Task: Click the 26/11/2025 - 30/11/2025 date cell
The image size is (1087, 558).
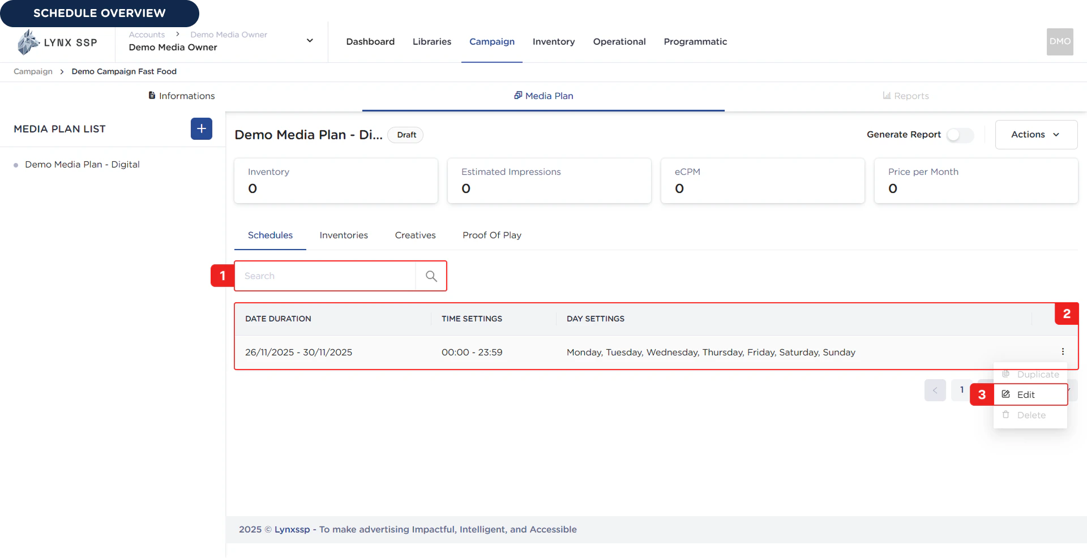Action: pos(298,352)
